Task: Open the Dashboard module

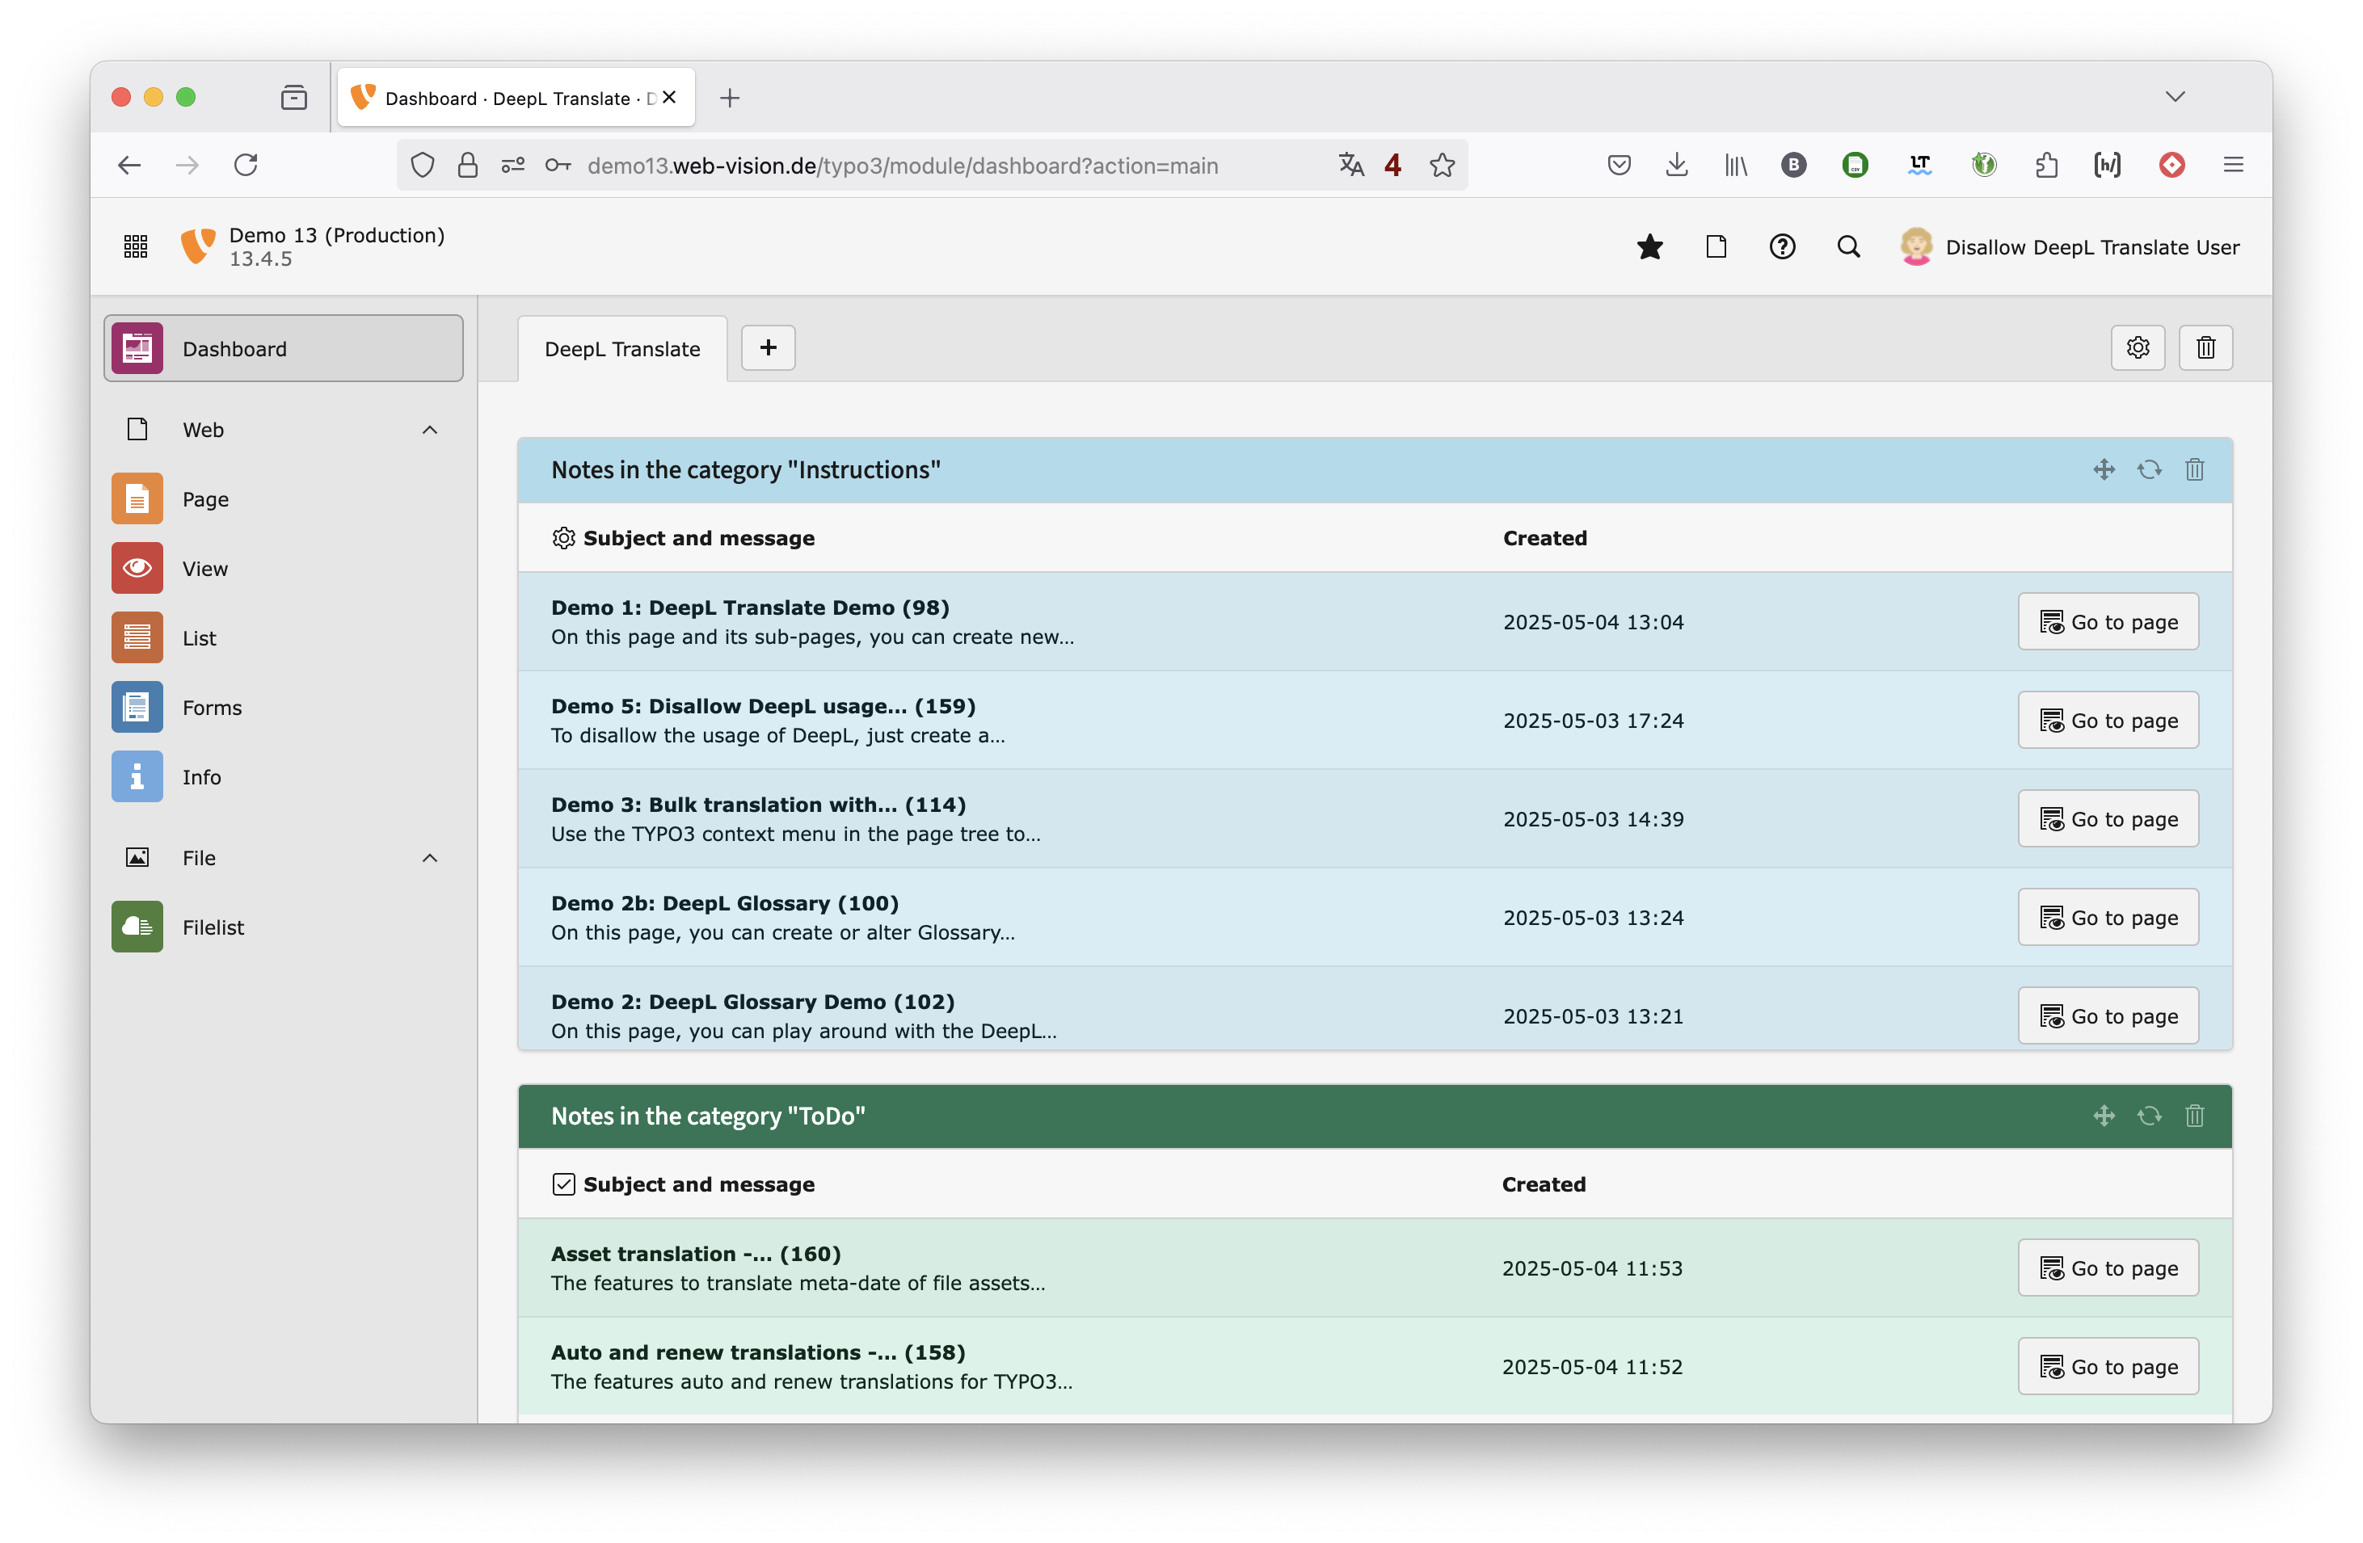Action: (x=284, y=348)
